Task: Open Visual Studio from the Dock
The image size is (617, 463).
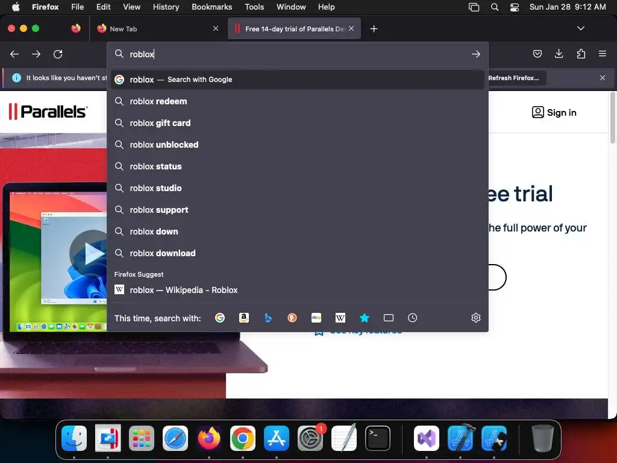Action: pos(427,438)
